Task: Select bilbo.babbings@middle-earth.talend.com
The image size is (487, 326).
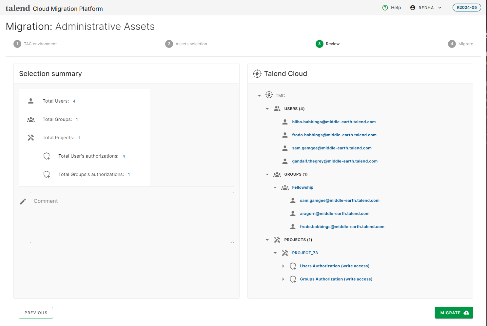Action: tap(334, 122)
